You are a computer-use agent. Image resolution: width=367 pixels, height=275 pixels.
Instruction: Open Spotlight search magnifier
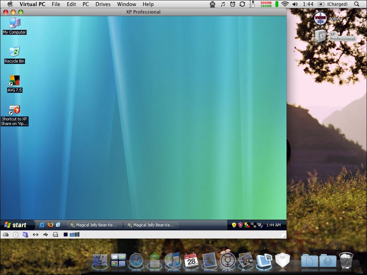(357, 4)
